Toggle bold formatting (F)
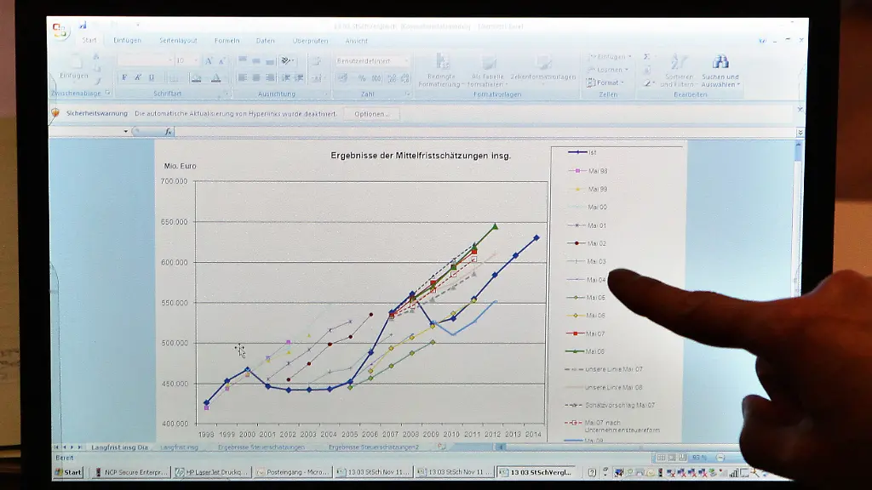The image size is (872, 490). point(124,77)
